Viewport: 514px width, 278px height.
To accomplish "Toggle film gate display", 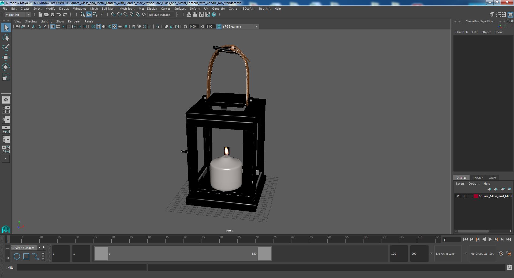I will [x=58, y=26].
